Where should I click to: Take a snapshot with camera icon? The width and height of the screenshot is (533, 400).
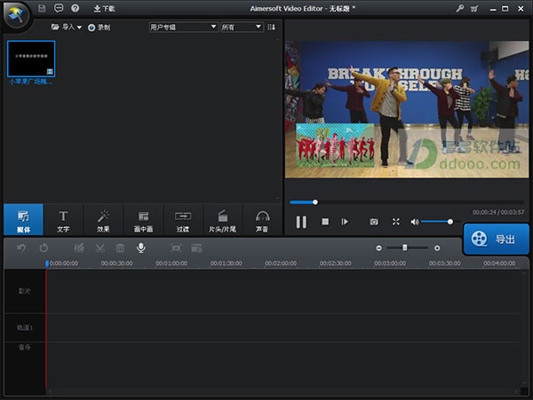pyautogui.click(x=374, y=222)
